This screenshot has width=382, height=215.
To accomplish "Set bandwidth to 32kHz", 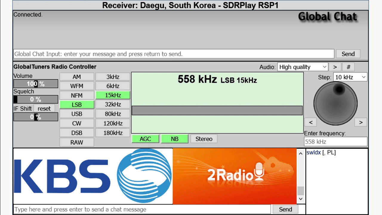I will click(x=113, y=105).
